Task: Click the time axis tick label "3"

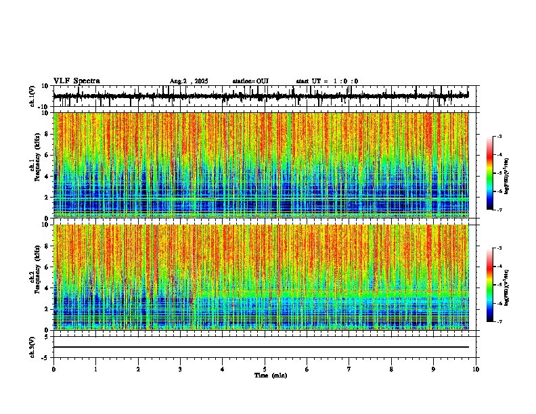Action: coord(180,369)
